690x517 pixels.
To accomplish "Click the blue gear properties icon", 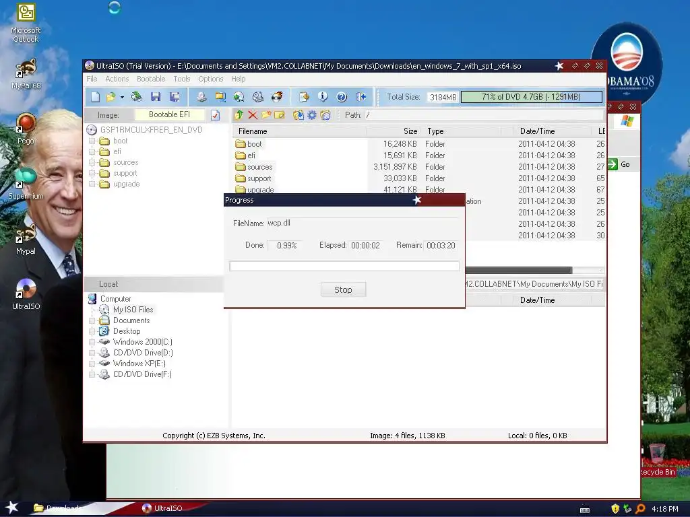I will [311, 114].
